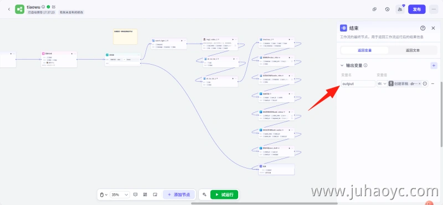Open the run history clock icon

(387, 9)
